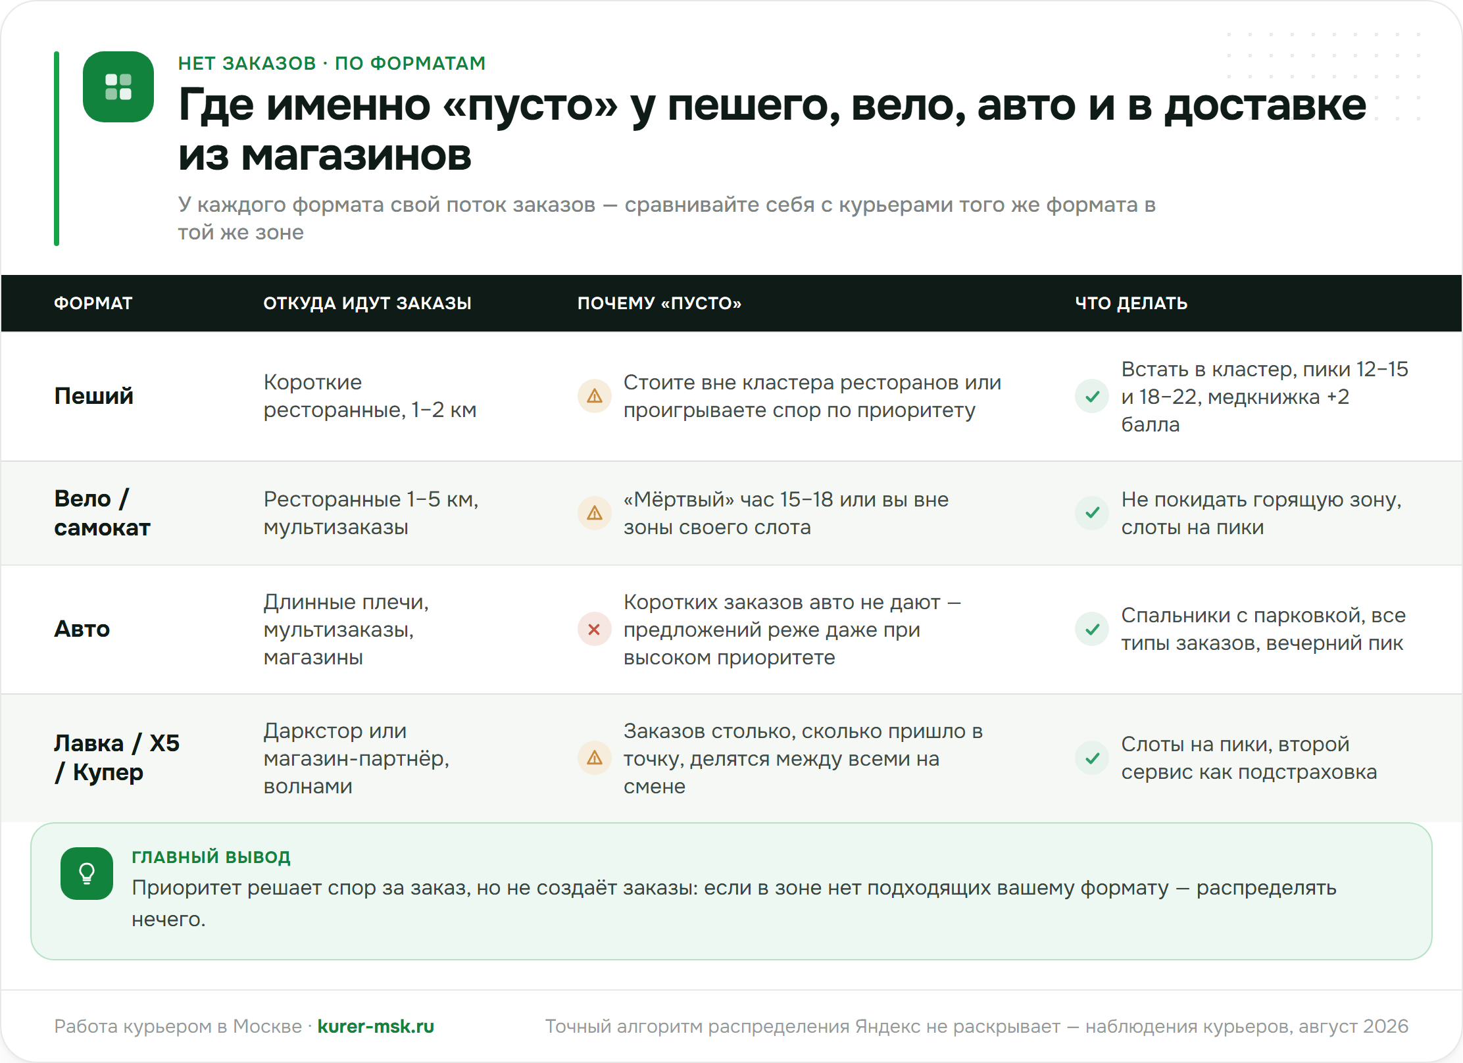Click the text Встать в кластер, пики 12–15
The width and height of the screenshot is (1463, 1063).
[1265, 369]
